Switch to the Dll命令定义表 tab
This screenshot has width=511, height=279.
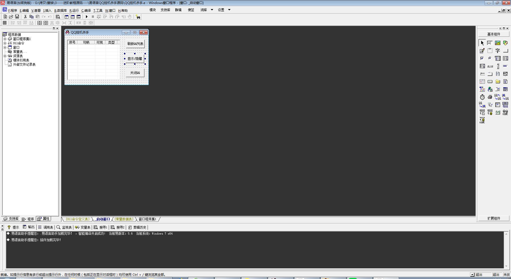(x=78, y=219)
